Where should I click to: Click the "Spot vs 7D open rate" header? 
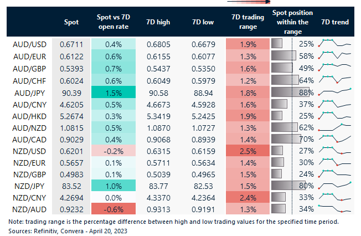coord(112,23)
